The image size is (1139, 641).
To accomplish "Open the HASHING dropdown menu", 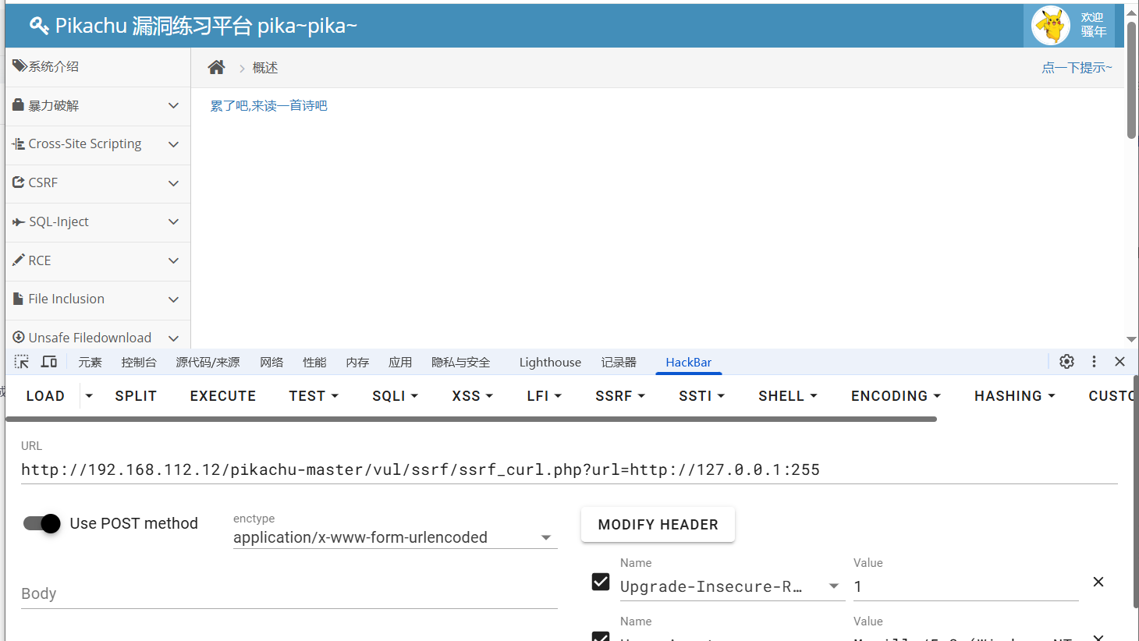I will 1015,396.
